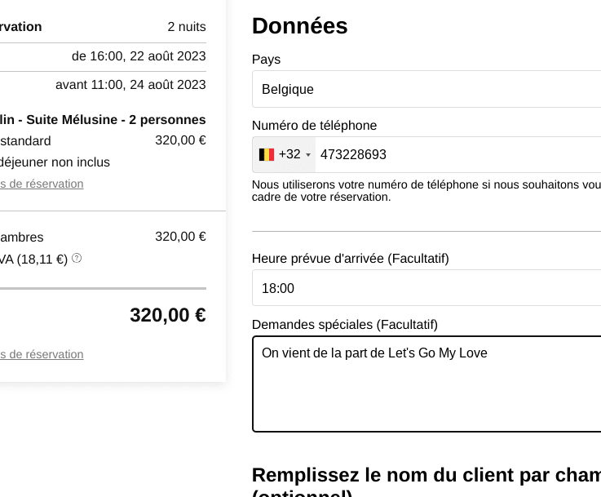
Task: Click the Heure prévue d'arrivée label
Action: point(351,259)
